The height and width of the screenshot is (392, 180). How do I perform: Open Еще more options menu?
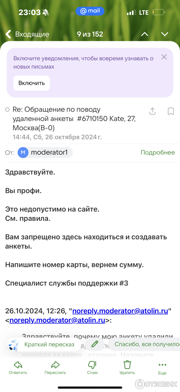pyautogui.click(x=162, y=368)
